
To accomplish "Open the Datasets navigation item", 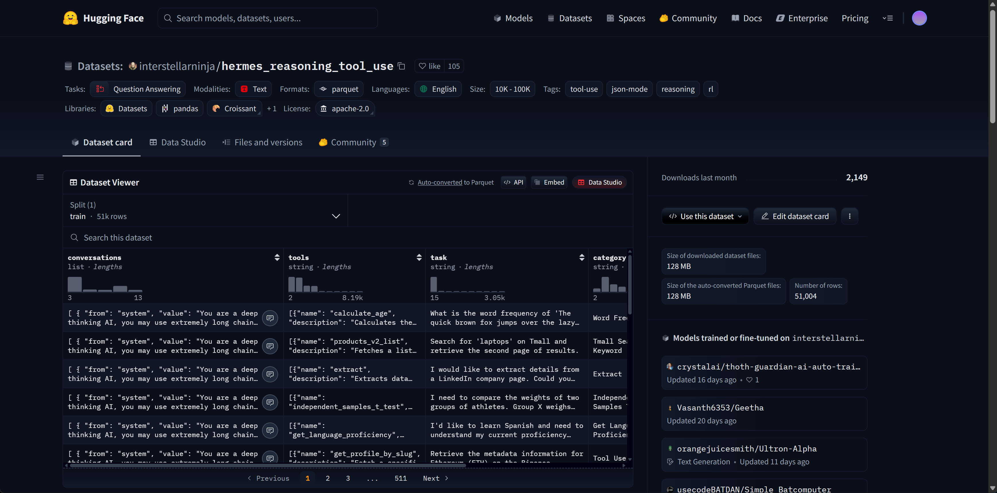I will tap(570, 18).
